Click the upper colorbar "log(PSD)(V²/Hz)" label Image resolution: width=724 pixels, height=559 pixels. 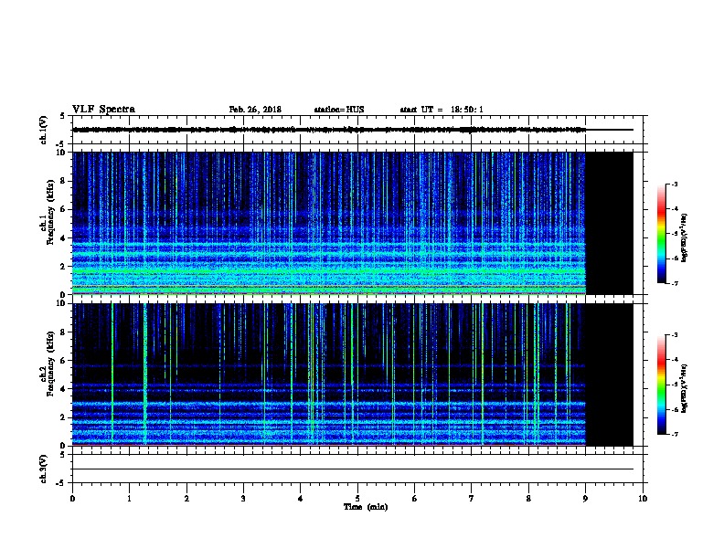[x=685, y=238]
